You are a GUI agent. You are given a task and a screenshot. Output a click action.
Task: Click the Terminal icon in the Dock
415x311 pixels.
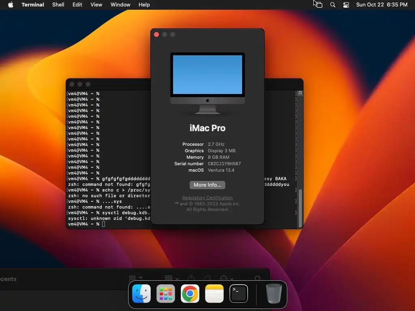tap(239, 294)
